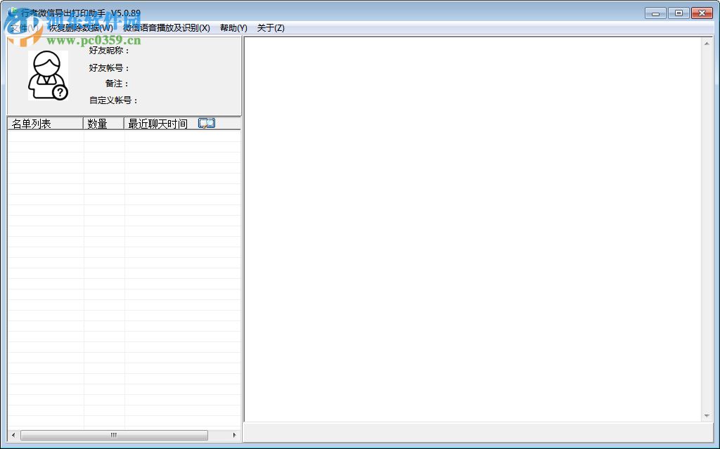Open the 恢复删除数据(W) menu

pyautogui.click(x=81, y=28)
